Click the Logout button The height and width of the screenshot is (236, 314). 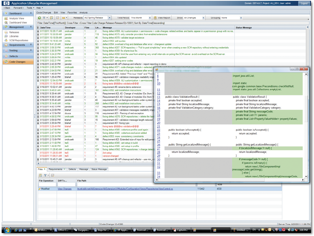point(304,4)
